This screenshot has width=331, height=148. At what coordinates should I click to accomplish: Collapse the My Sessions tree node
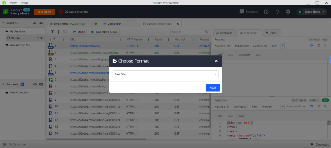pos(2,31)
